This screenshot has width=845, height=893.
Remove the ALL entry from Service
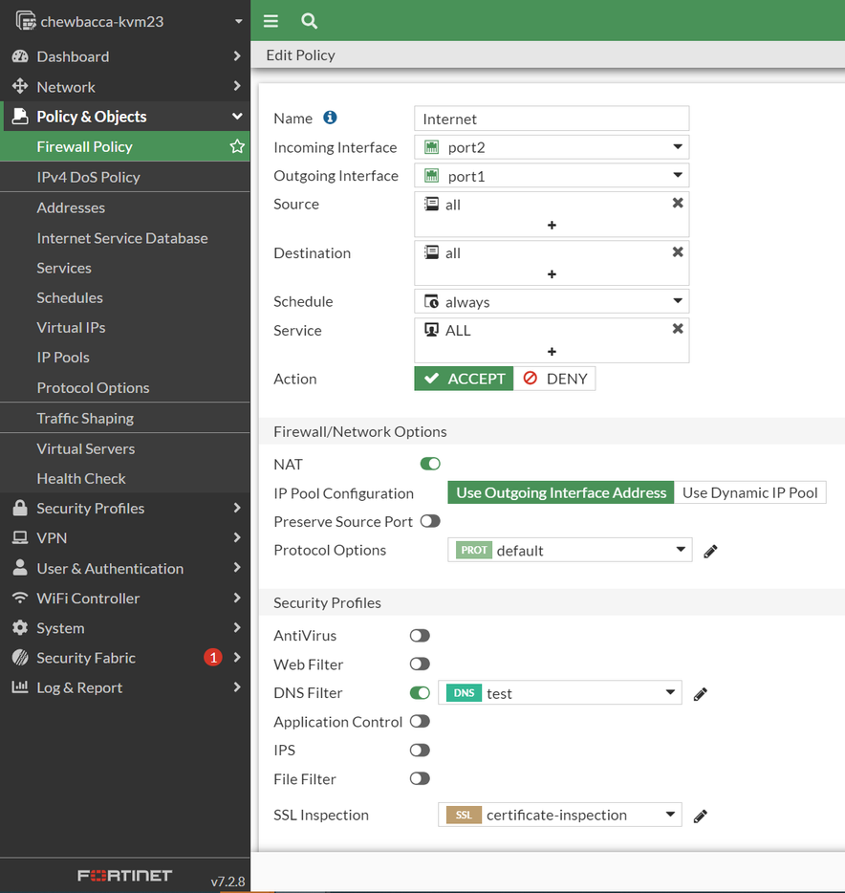click(x=678, y=329)
